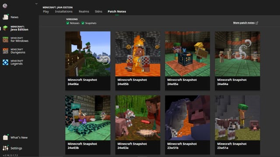Open Snapshot 23w51b thumbnail image

(x=188, y=118)
